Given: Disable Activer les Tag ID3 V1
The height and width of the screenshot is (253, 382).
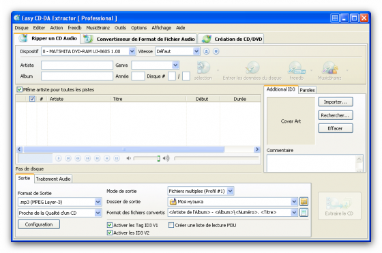Looking at the screenshot, I should click(110, 225).
